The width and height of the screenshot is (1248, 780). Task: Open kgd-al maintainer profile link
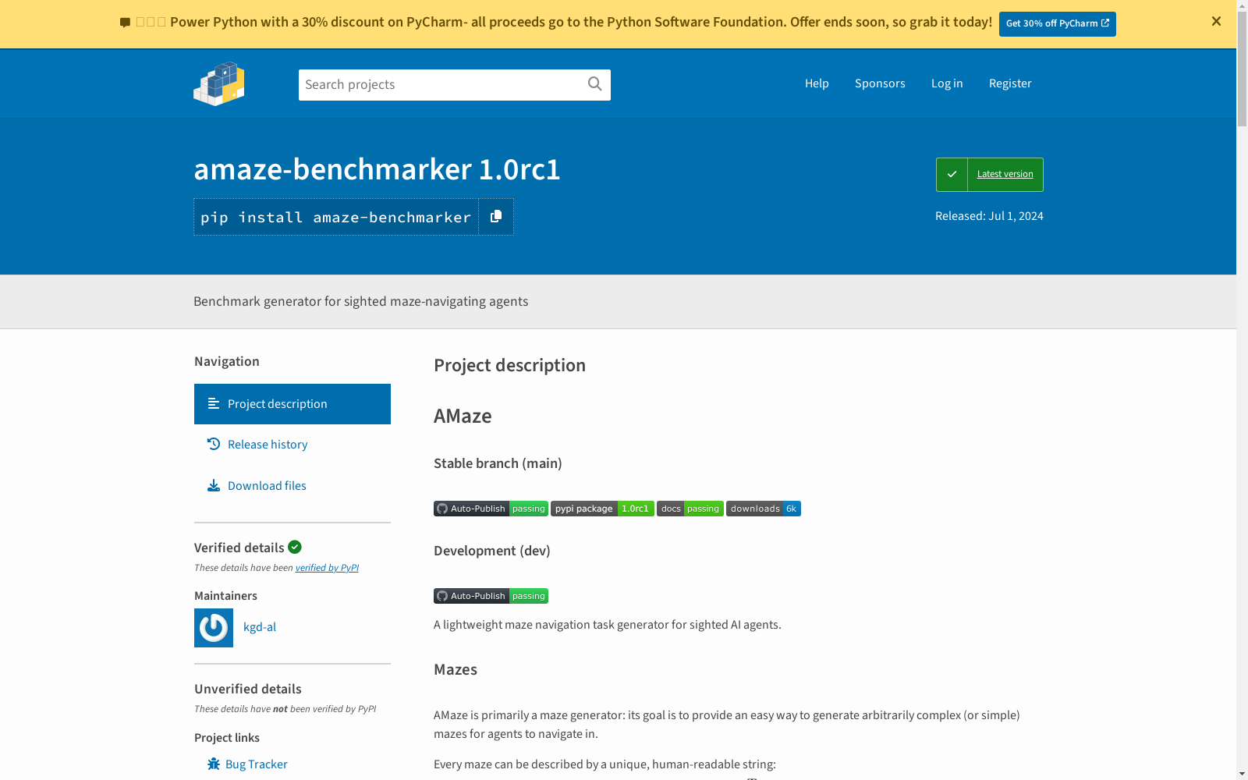click(260, 627)
